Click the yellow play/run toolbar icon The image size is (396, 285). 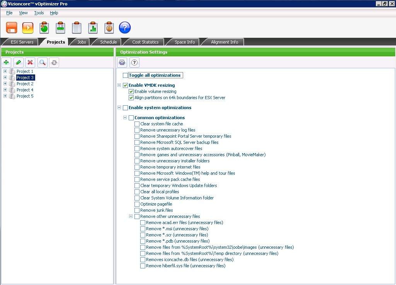tap(28, 28)
